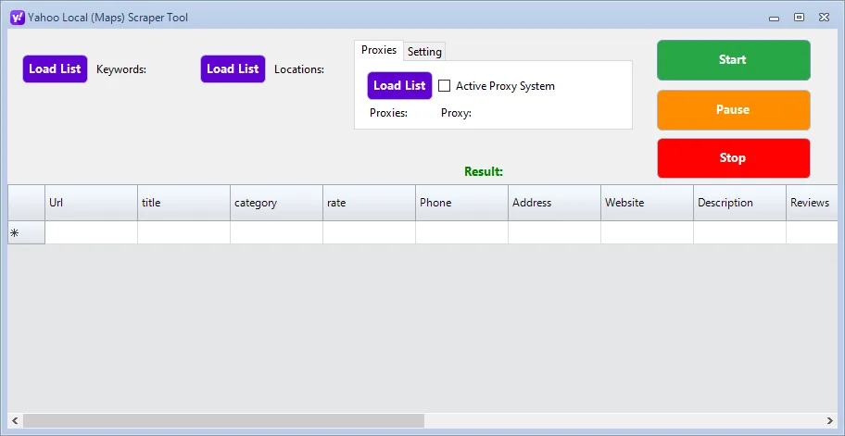Click the horizontal scrollbar thumb
This screenshot has width=845, height=436.
click(222, 421)
